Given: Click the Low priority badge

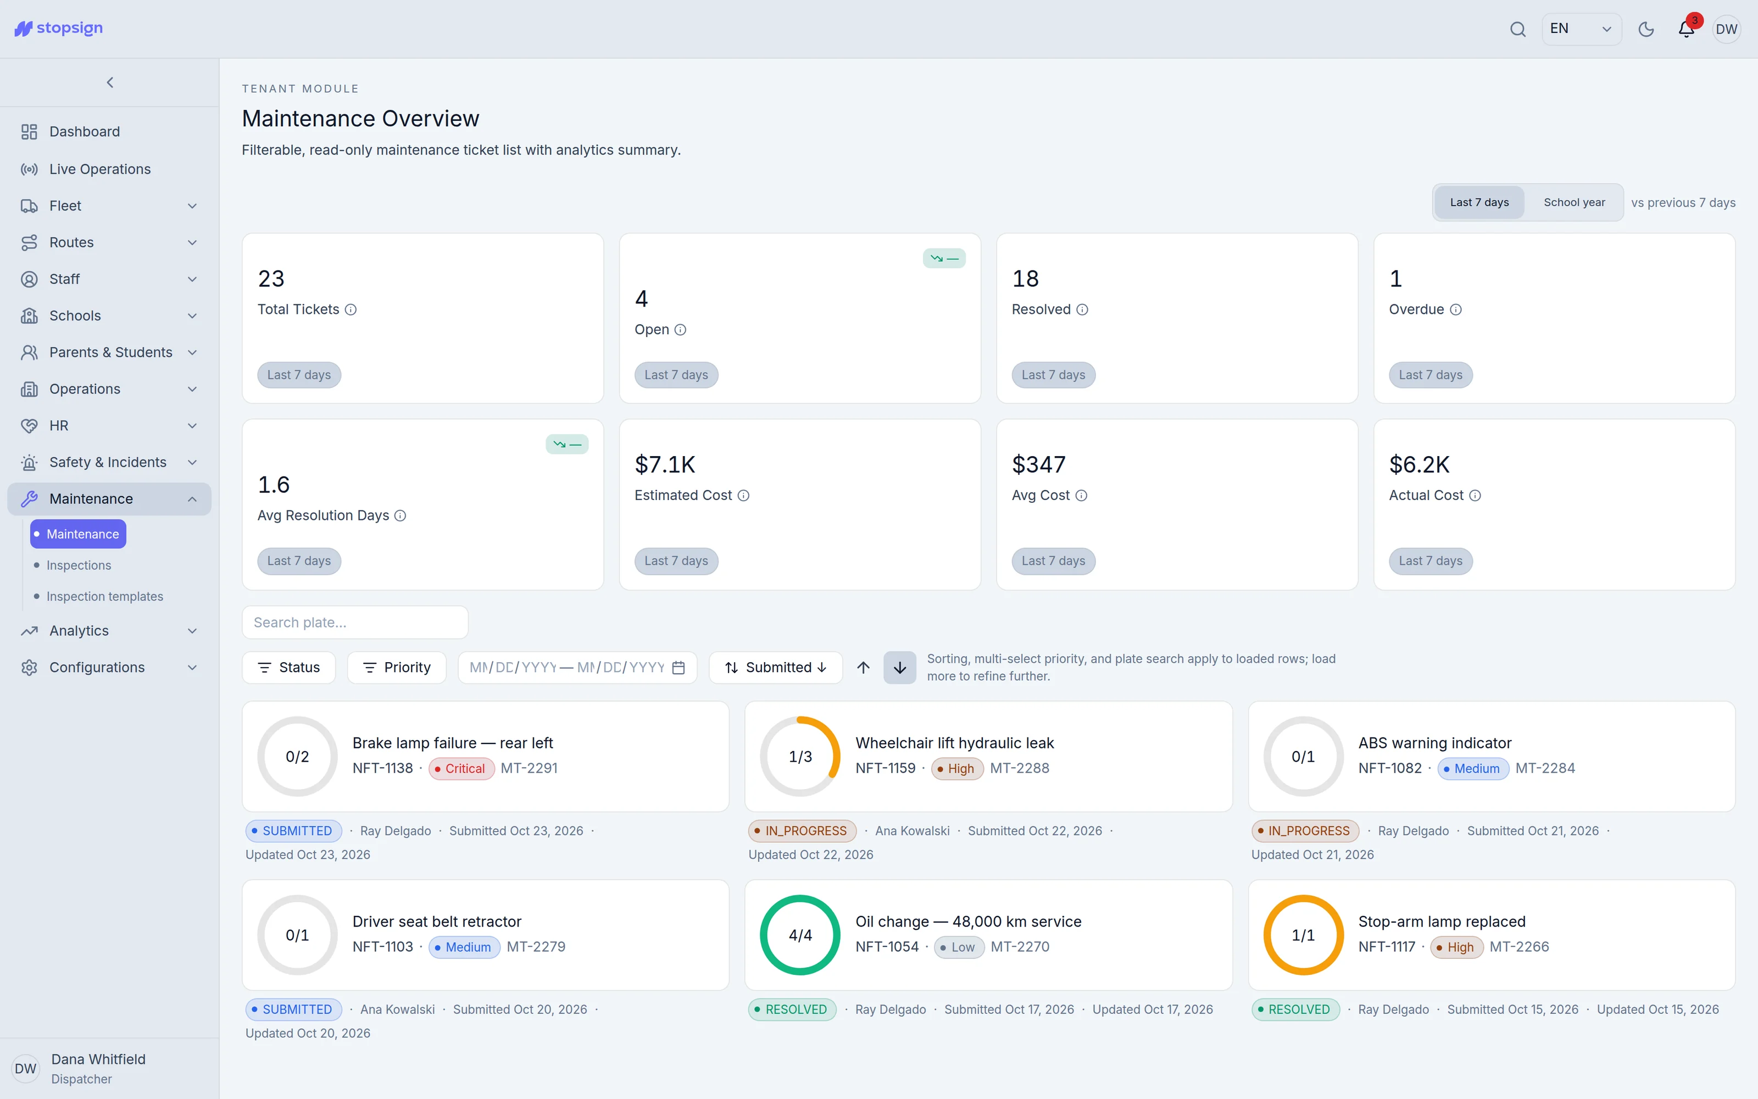Looking at the screenshot, I should 959,947.
